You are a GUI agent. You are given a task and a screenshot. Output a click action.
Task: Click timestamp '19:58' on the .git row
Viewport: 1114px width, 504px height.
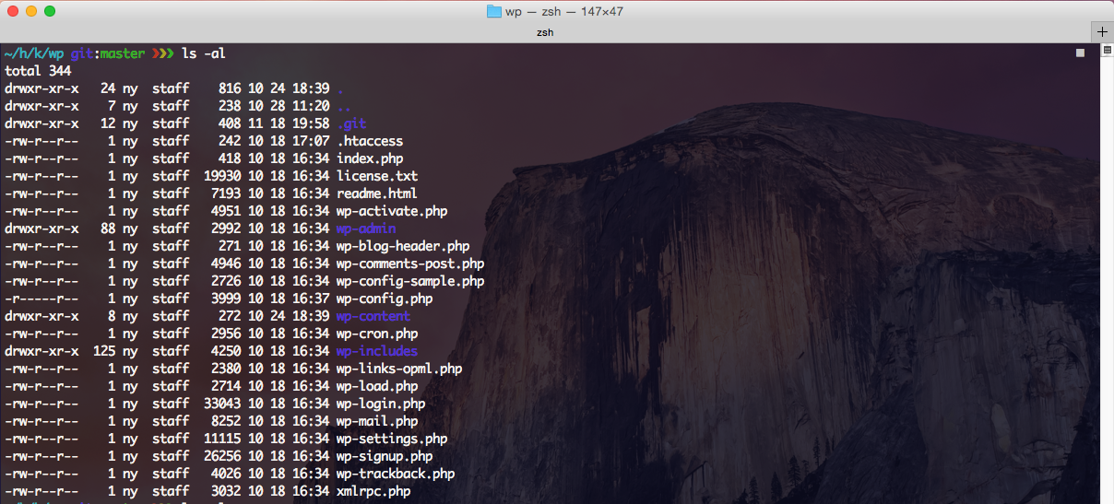311,123
